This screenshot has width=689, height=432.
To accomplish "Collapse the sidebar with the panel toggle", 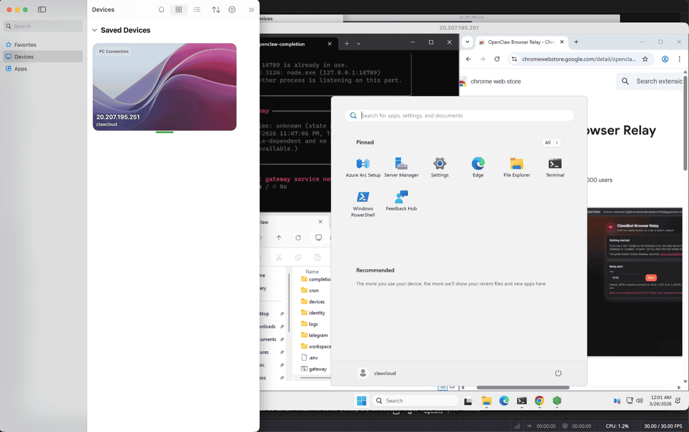I will 42,9.
